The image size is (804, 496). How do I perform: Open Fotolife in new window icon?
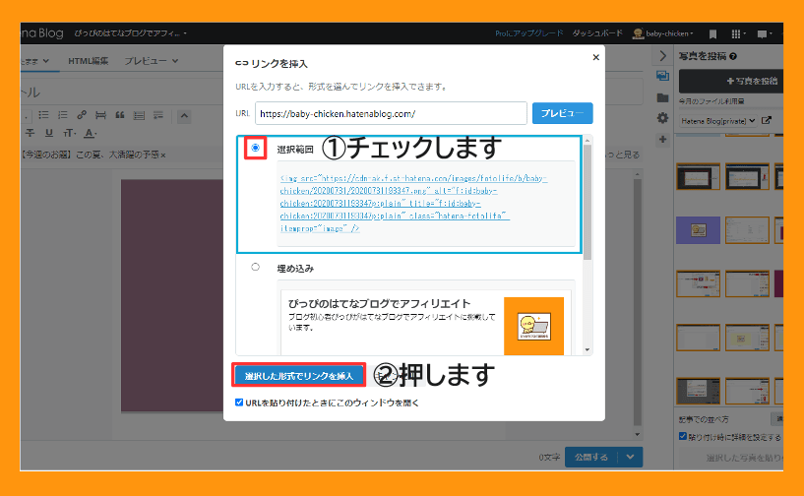767,120
